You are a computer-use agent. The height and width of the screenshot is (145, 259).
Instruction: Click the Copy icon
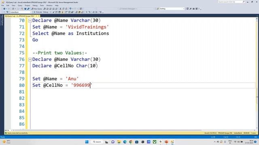pyautogui.click(x=63, y=9)
